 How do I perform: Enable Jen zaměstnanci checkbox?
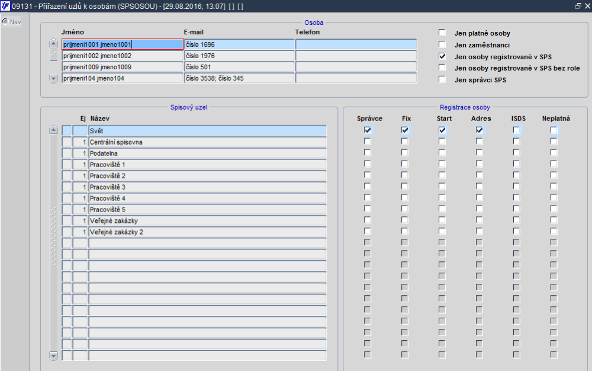coord(442,44)
